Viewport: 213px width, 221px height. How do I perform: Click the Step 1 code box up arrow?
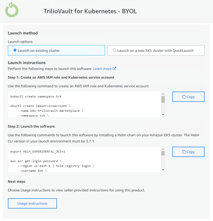pos(163,94)
